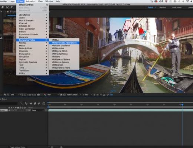
Task: Click the monitor icon beside the magnification dropdown
Action: [x=8, y=95]
